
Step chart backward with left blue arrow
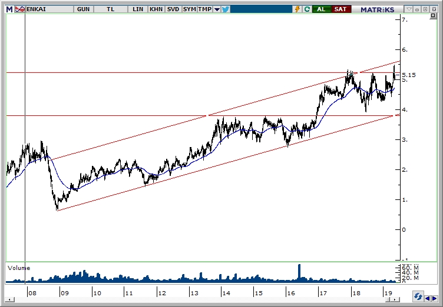[x=428, y=298]
